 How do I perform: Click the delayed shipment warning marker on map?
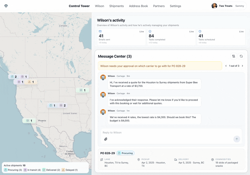31,82
